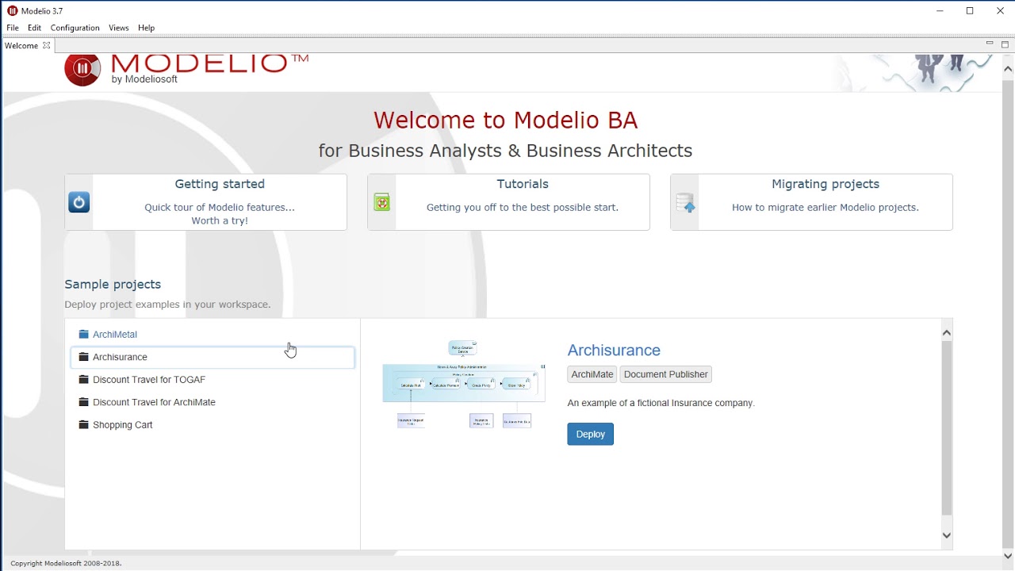1015x571 pixels.
Task: Select the Shopping Cart sample project
Action: tap(213, 425)
